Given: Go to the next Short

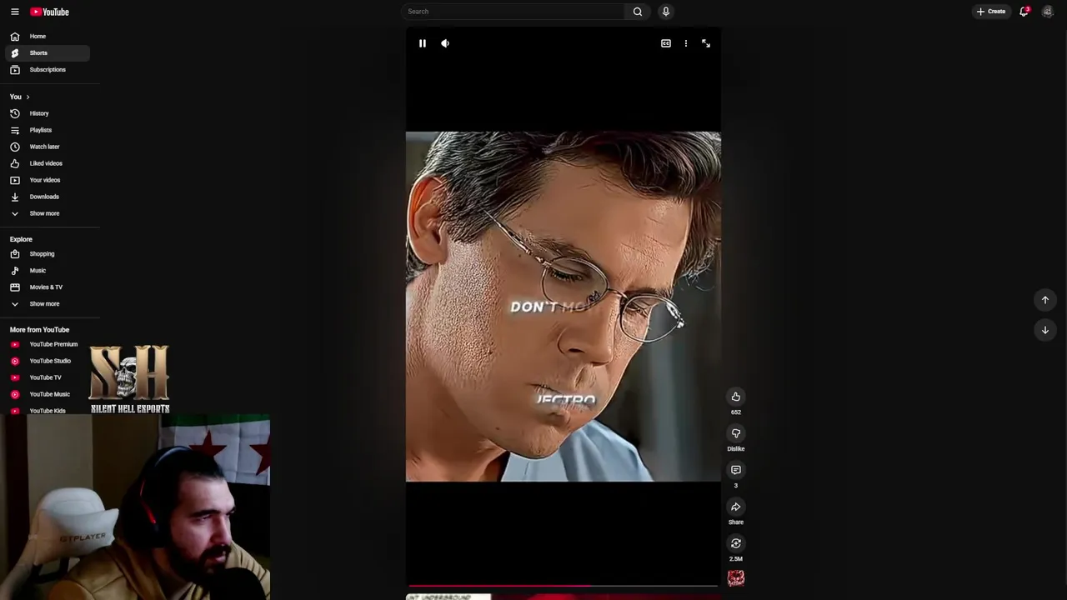Looking at the screenshot, I should point(1045,330).
